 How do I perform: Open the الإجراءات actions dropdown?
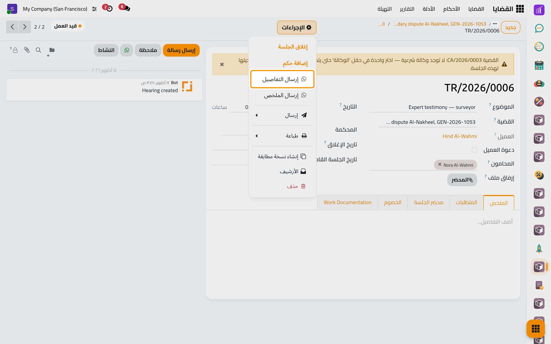click(296, 28)
